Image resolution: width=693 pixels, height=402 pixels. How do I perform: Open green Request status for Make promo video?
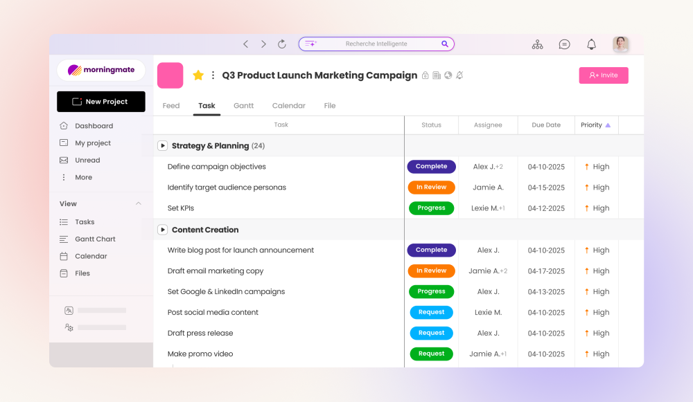tap(431, 354)
